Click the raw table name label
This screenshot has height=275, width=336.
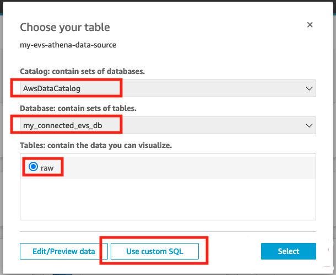47,168
